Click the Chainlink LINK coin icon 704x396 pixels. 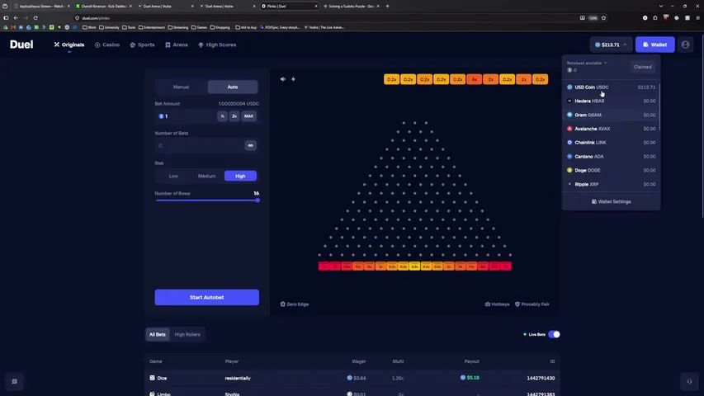pos(569,143)
